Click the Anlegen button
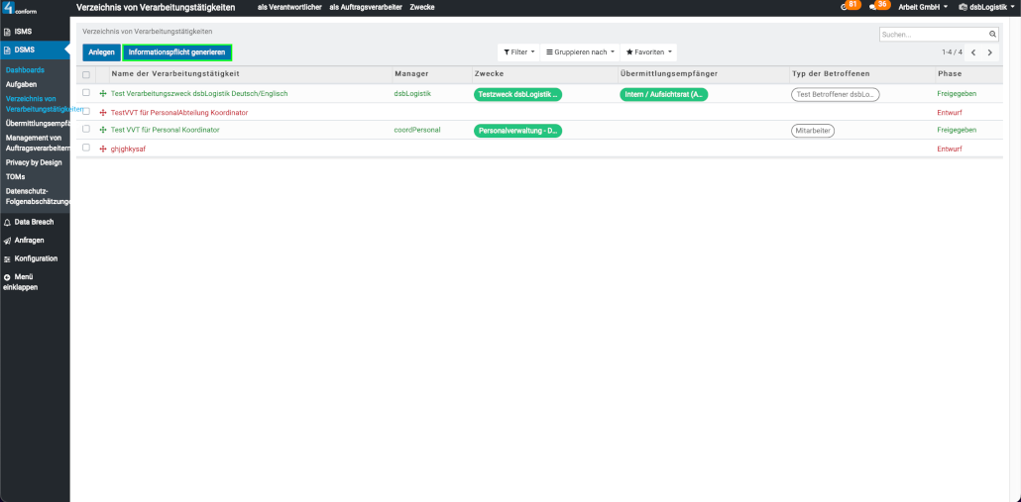Image resolution: width=1021 pixels, height=502 pixels. point(101,52)
